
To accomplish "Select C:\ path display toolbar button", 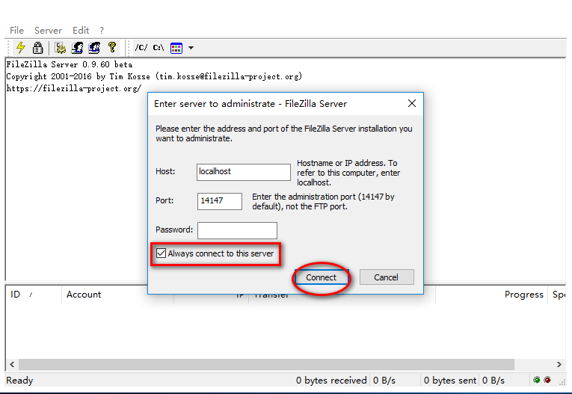I will 159,47.
